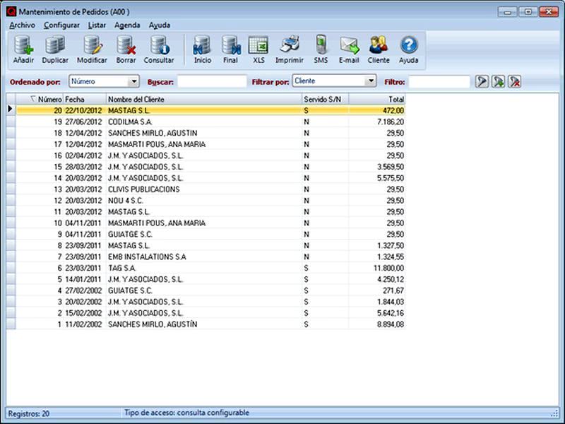
Task: Click the Registros: 20 status bar entry
Action: [x=29, y=413]
